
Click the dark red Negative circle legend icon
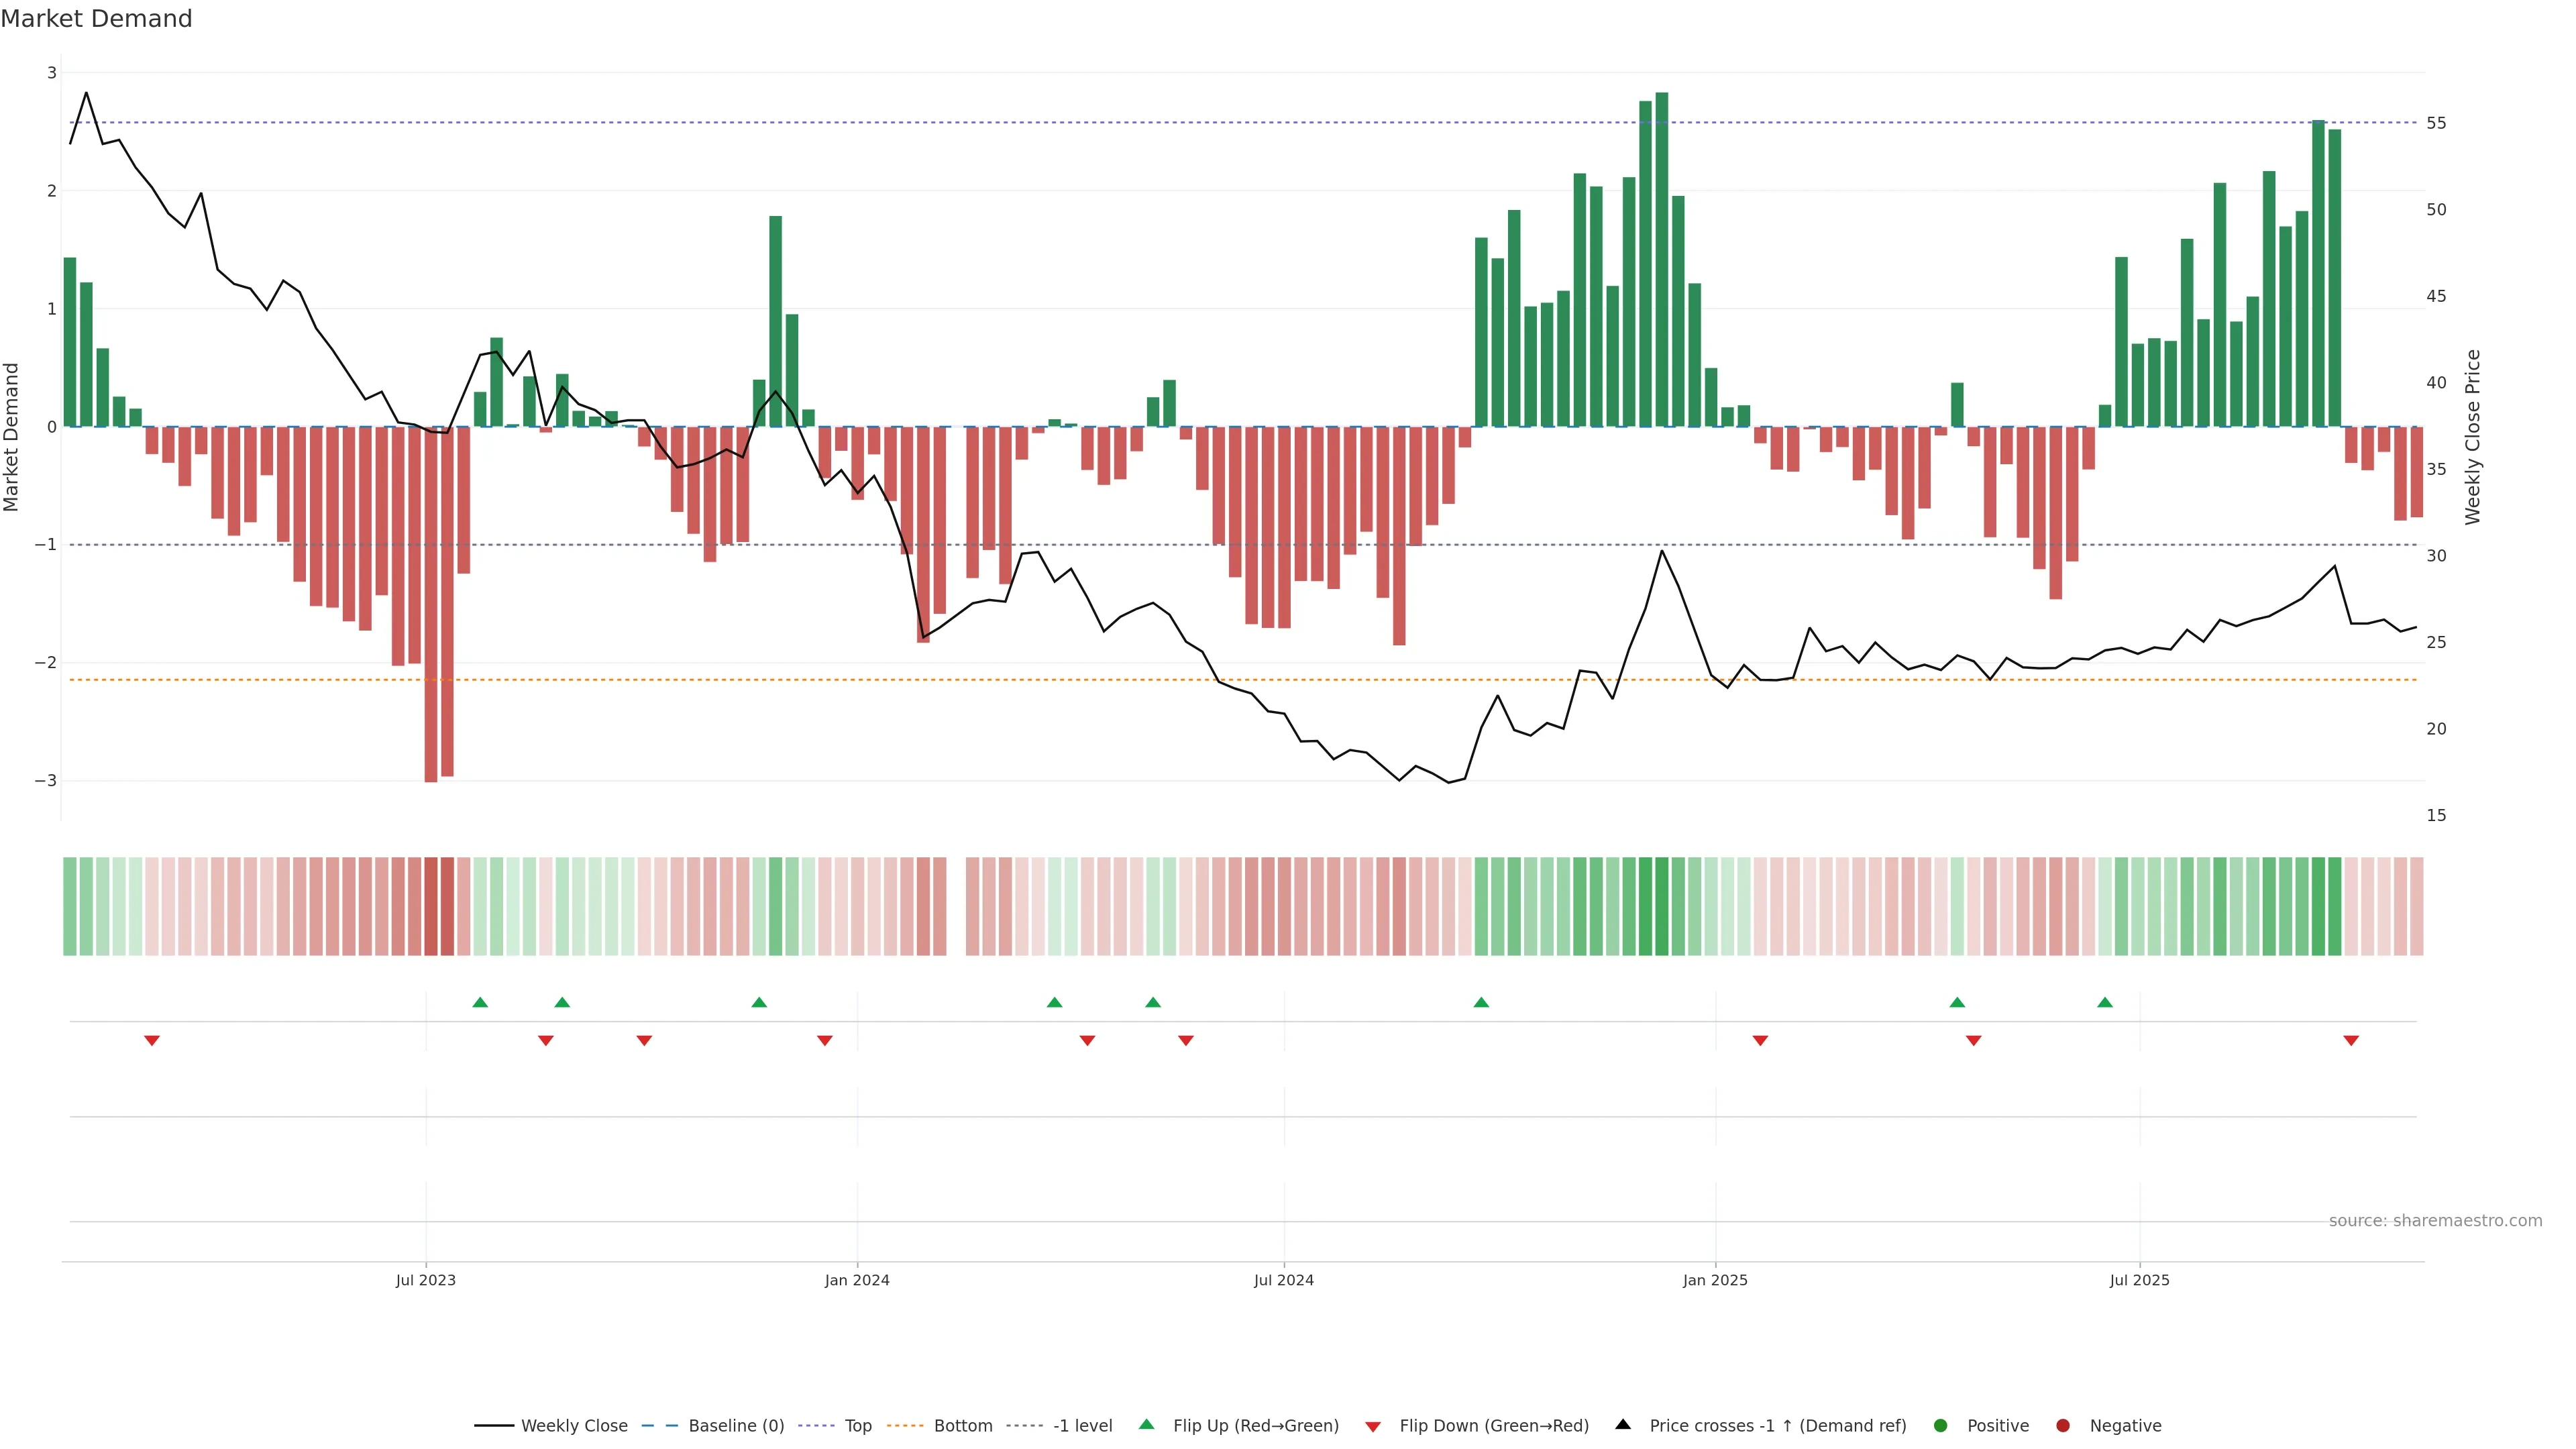click(x=2063, y=1426)
